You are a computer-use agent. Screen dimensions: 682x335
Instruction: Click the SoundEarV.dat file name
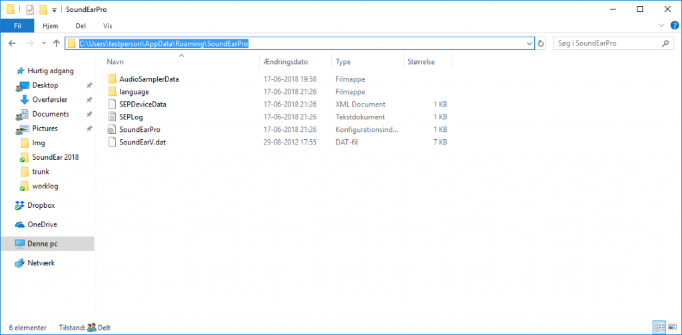[x=143, y=142]
